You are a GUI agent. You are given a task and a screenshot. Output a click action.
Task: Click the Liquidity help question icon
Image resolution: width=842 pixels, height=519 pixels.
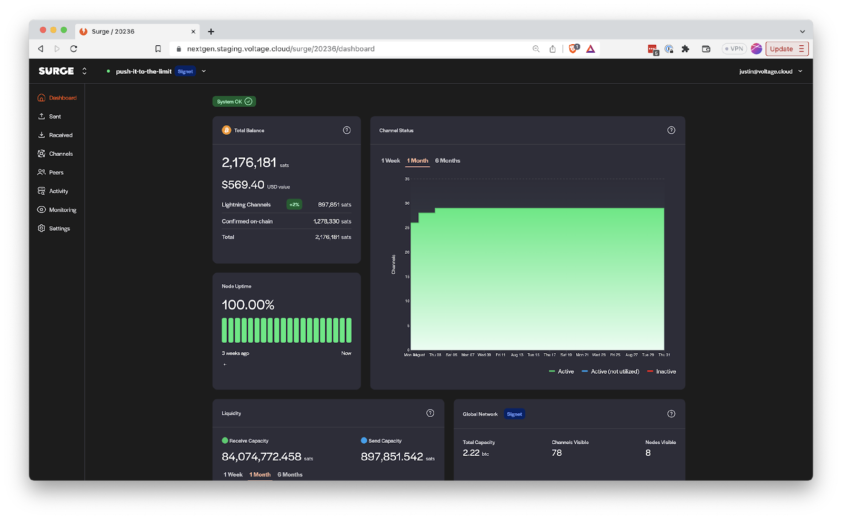point(430,413)
